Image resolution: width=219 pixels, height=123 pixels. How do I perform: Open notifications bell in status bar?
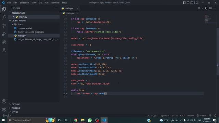[x=215, y=115]
